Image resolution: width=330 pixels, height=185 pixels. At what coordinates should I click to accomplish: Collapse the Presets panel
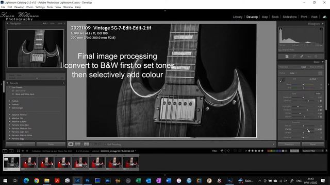(x=7, y=83)
